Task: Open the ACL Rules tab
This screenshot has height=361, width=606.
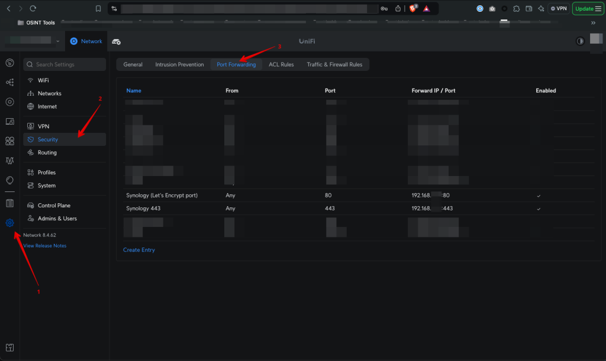Action: (281, 64)
